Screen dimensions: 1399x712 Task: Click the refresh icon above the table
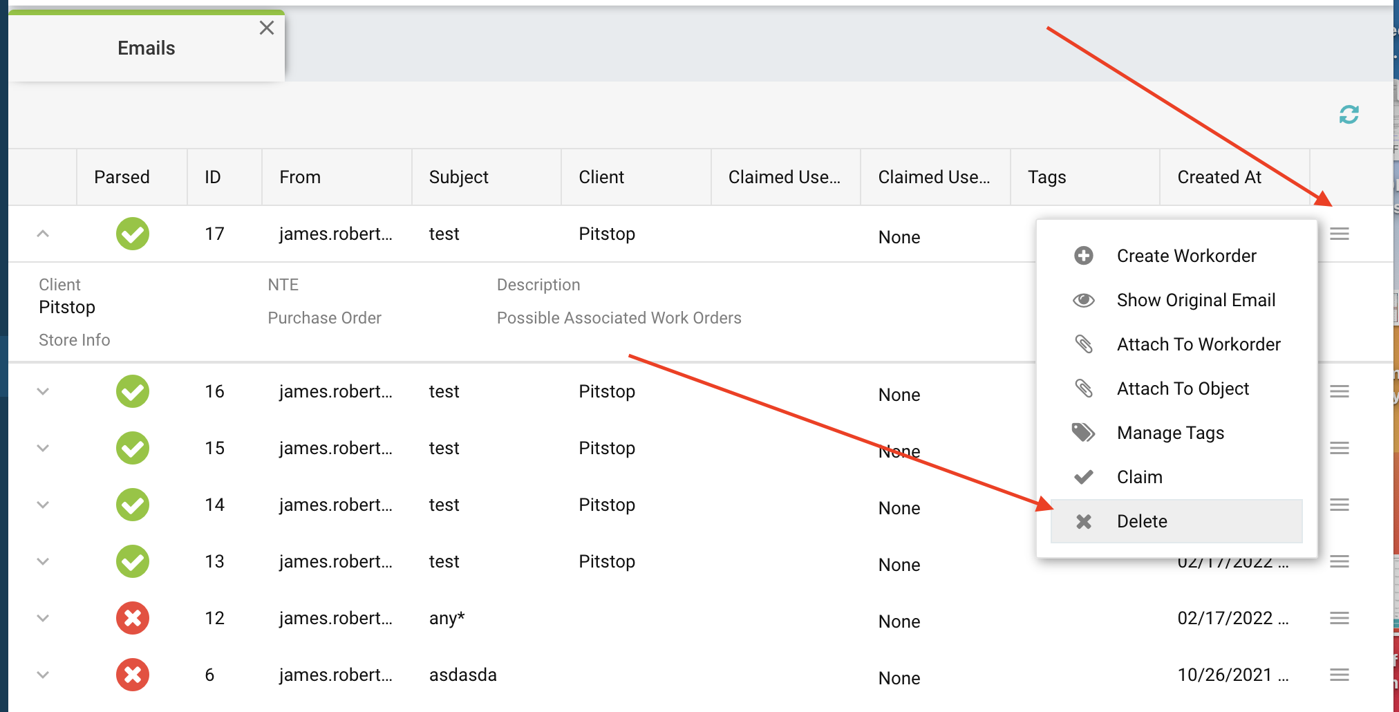(1349, 114)
